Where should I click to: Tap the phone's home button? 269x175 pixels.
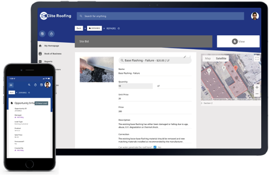pos(29,164)
